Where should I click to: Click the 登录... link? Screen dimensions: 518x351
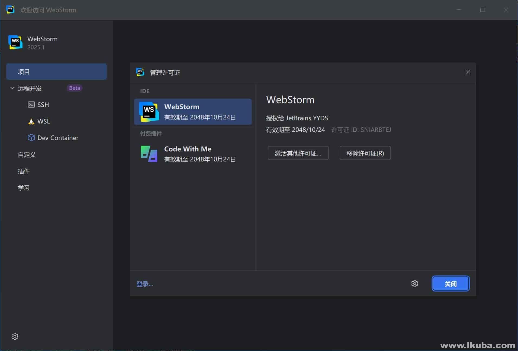tap(145, 284)
